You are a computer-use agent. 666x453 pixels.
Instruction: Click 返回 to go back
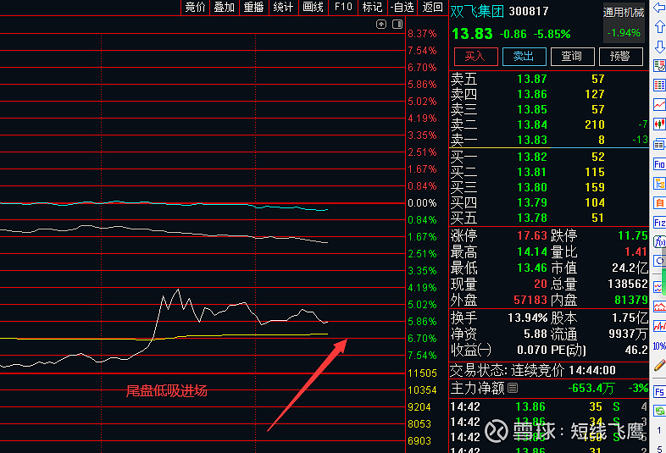pyautogui.click(x=432, y=8)
